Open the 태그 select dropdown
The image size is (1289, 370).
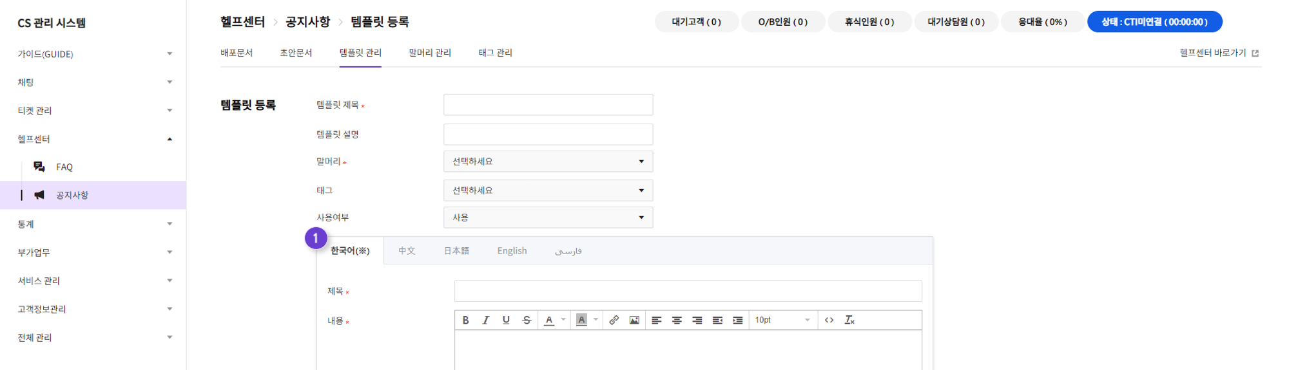[x=548, y=190]
